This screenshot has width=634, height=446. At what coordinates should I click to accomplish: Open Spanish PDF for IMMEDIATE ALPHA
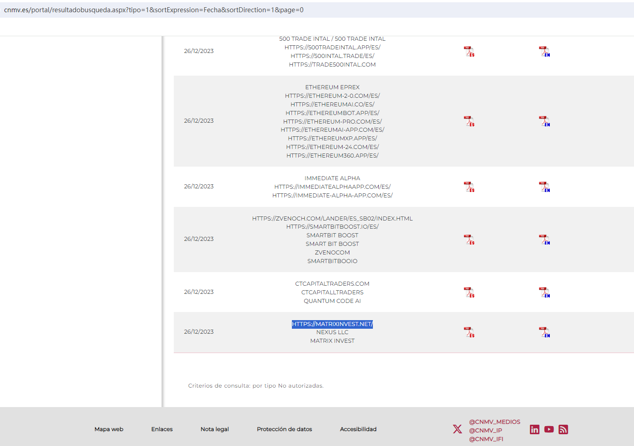[x=469, y=187]
